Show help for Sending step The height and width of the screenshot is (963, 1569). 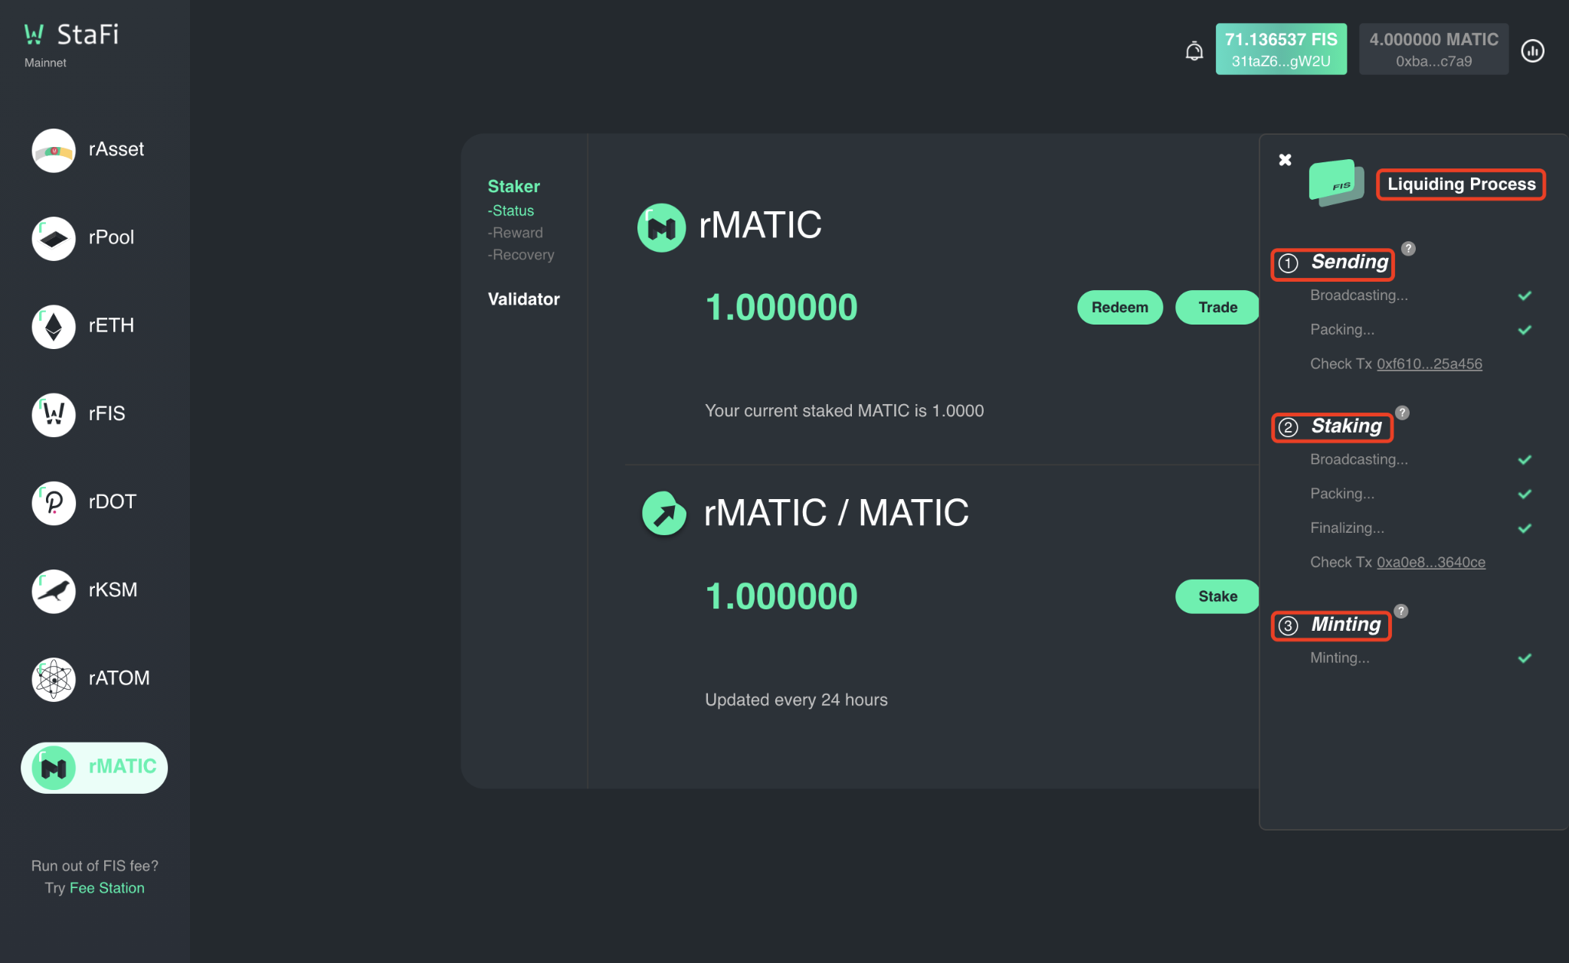pos(1408,249)
